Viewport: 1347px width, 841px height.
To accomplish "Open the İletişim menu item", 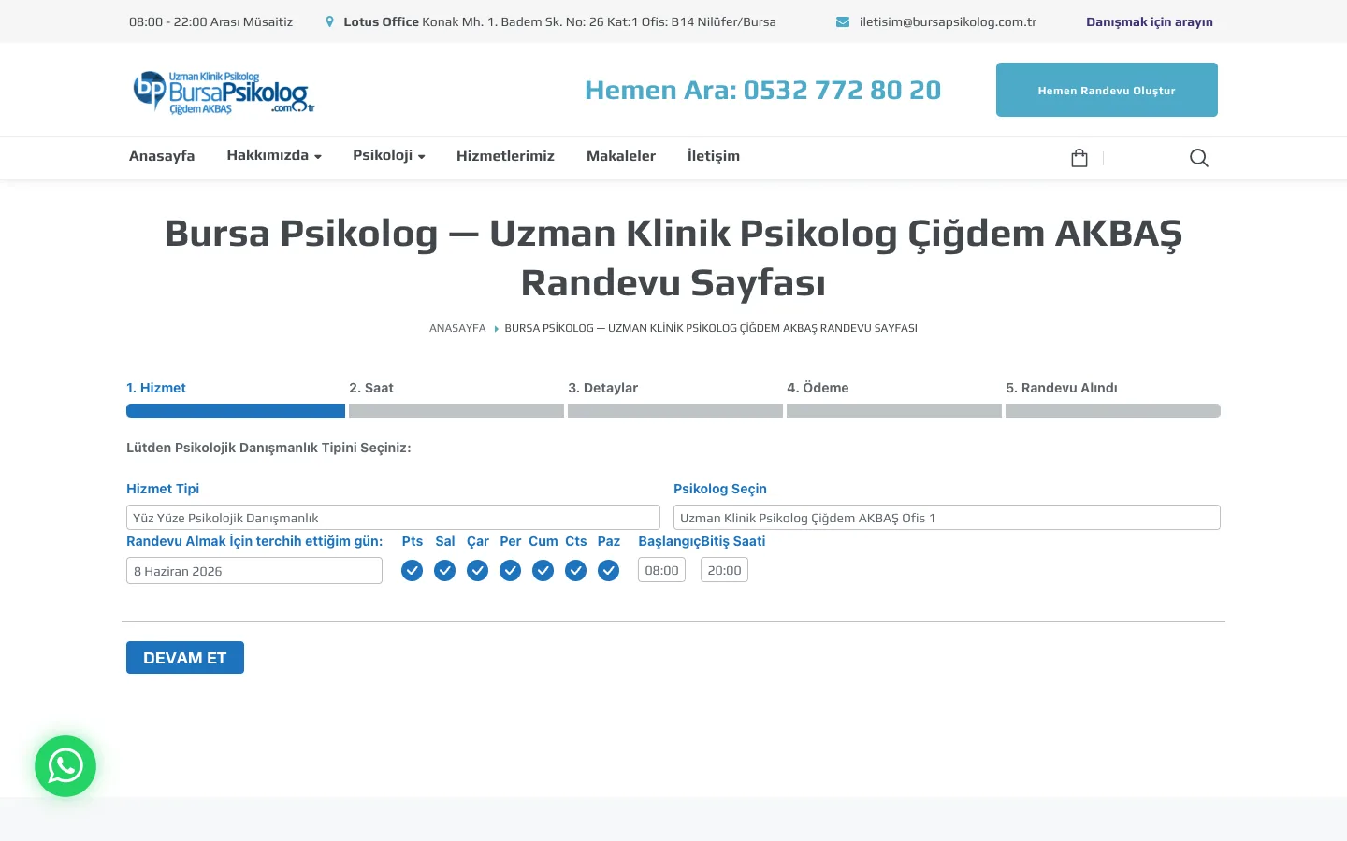I will click(x=714, y=156).
